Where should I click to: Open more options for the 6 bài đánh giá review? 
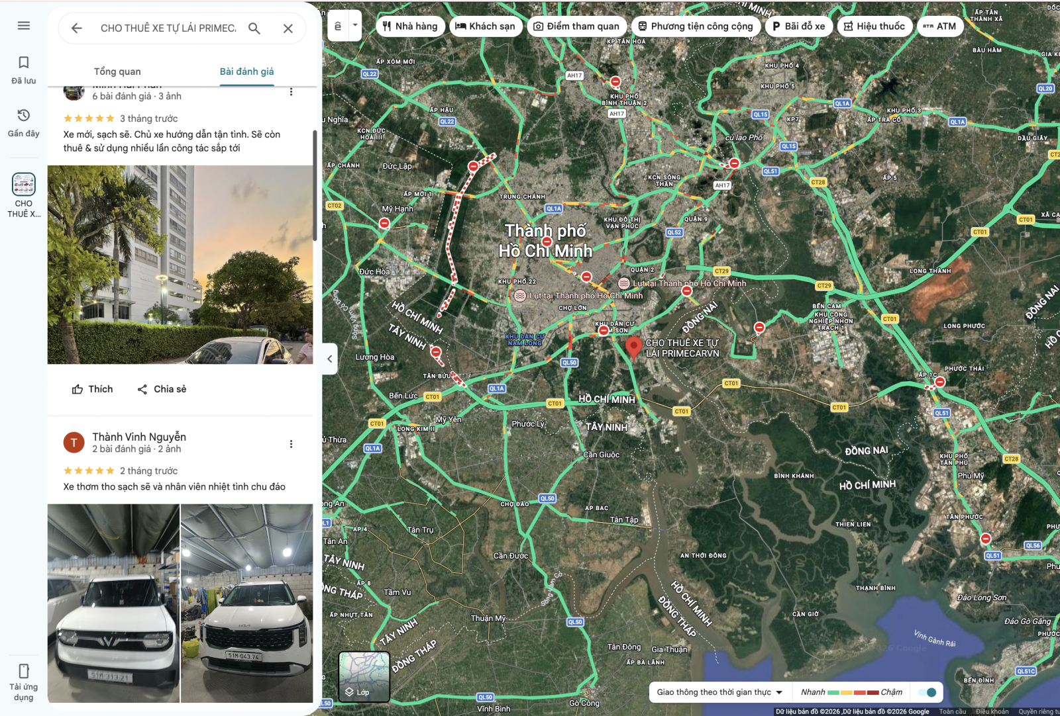(291, 92)
